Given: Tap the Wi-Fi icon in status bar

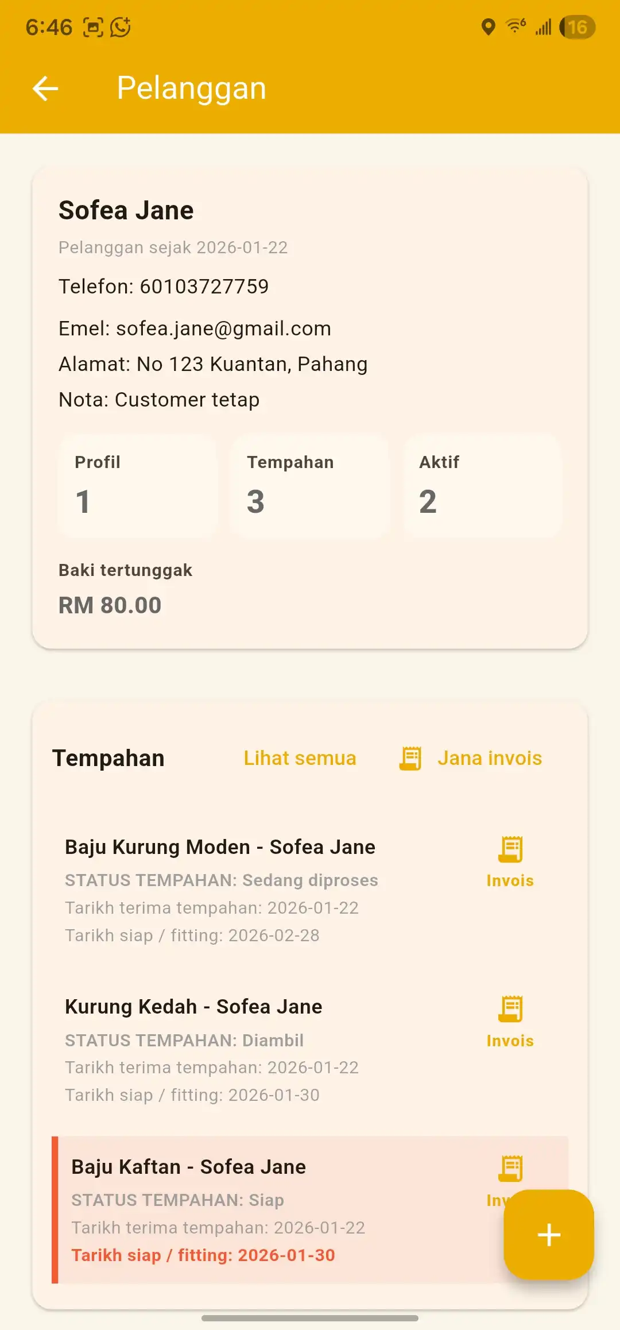Looking at the screenshot, I should click(515, 26).
